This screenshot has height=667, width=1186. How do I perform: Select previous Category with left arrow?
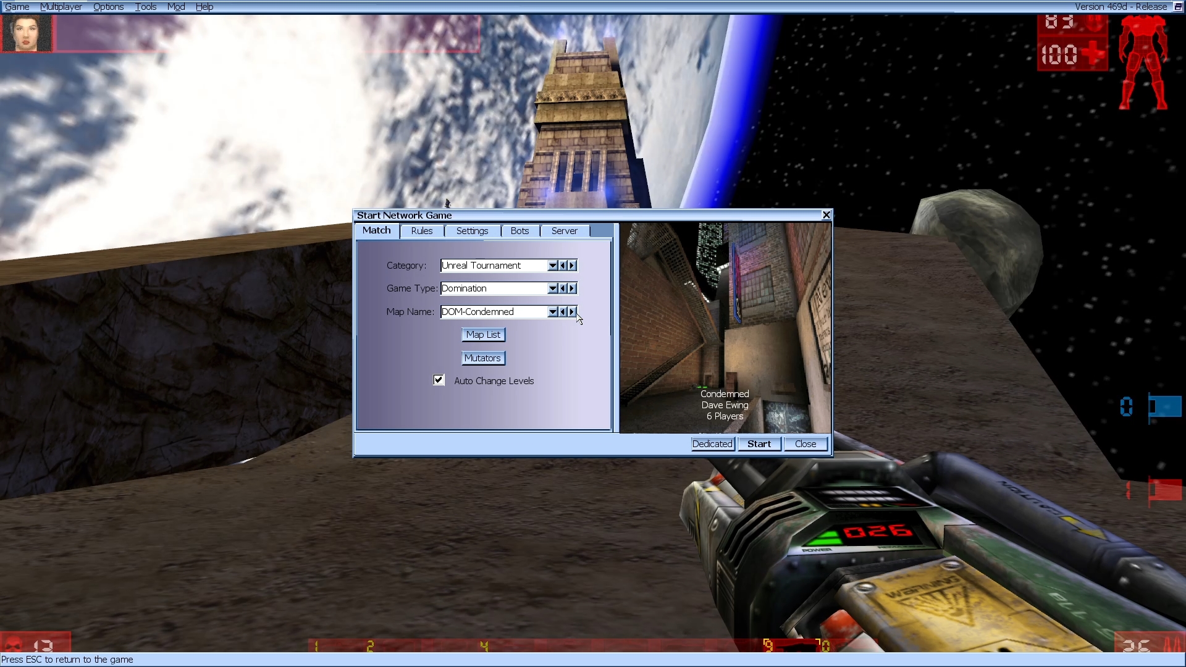click(x=563, y=266)
